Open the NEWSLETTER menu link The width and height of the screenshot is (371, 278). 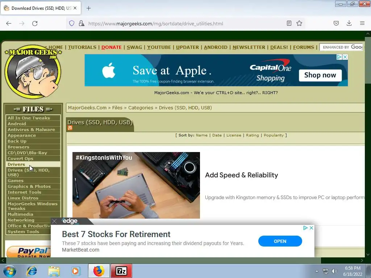click(x=249, y=47)
